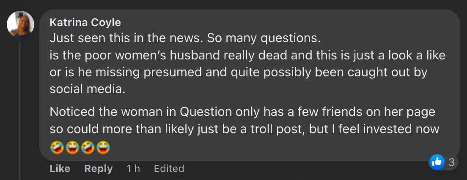Open Katrina Coyle's profile picture
This screenshot has width=467, height=180.
click(20, 24)
